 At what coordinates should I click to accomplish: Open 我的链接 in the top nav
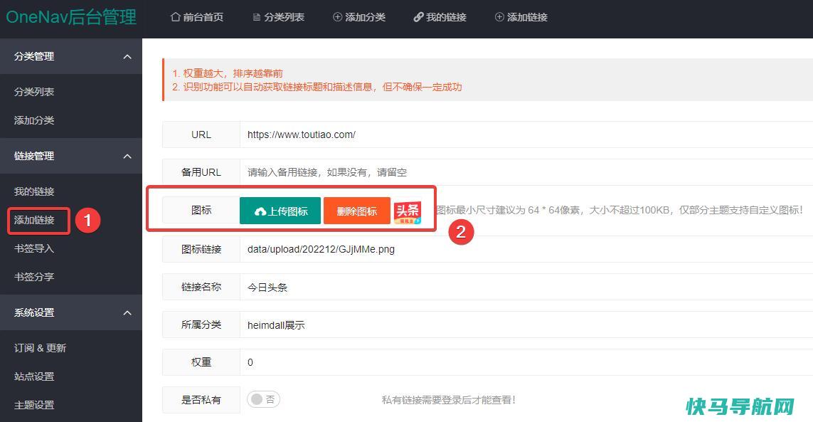440,17
